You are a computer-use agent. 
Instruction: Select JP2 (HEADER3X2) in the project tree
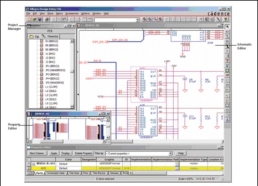(x=55, y=70)
